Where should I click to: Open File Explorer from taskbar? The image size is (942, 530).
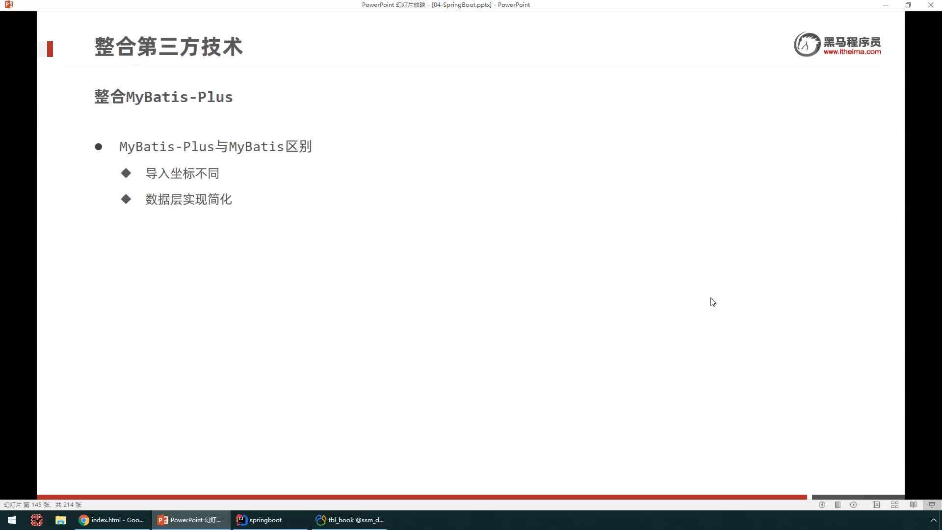60,520
